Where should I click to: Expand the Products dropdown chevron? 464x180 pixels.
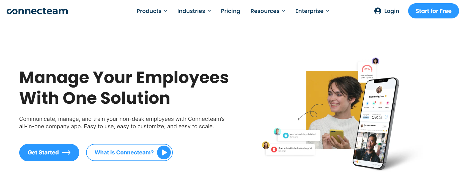pos(166,11)
